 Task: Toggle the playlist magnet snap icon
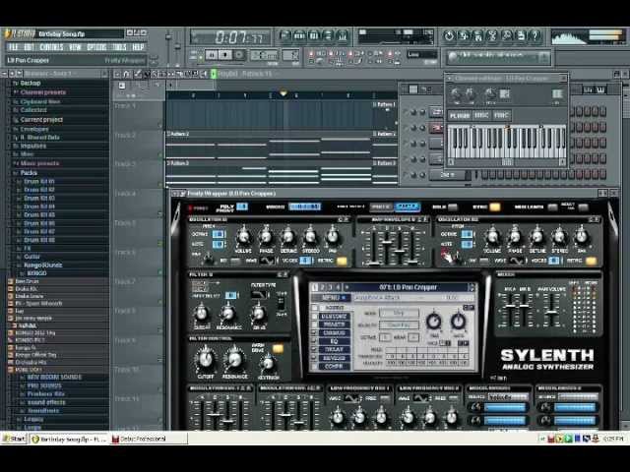click(127, 74)
